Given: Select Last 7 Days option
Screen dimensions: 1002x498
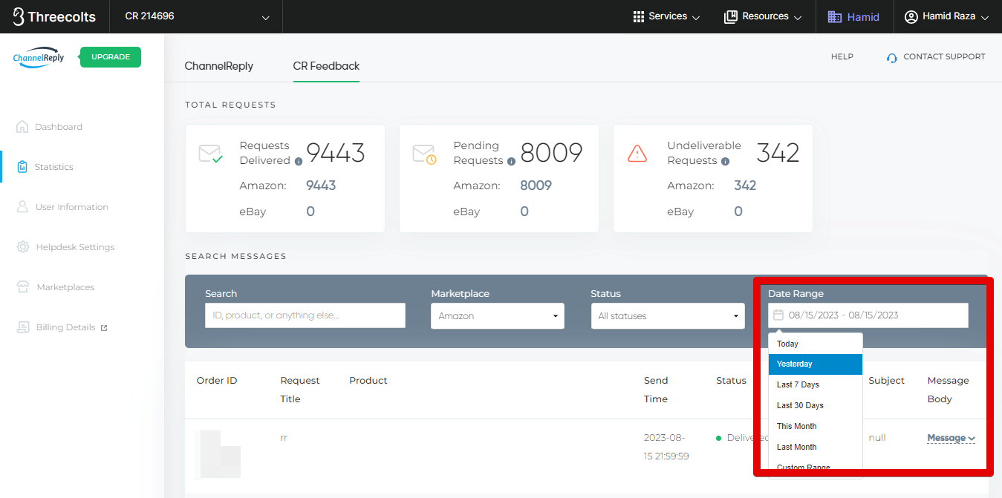Looking at the screenshot, I should 816,385.
